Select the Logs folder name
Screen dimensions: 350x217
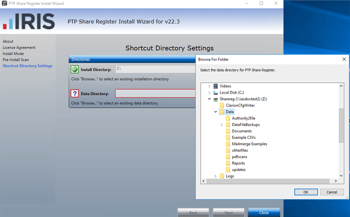click(230, 176)
